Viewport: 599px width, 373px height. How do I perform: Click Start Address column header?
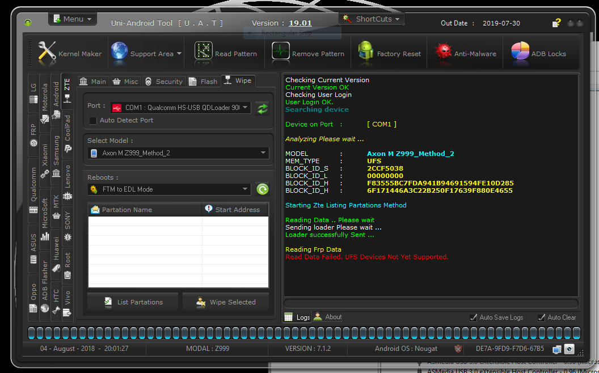click(x=235, y=210)
